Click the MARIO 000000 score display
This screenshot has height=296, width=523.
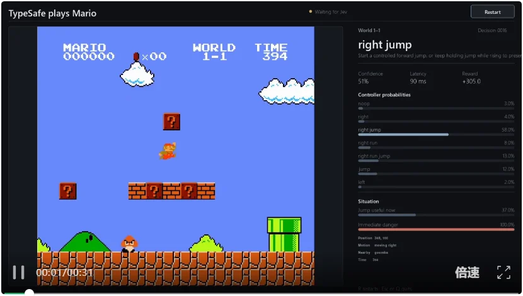tap(89, 52)
